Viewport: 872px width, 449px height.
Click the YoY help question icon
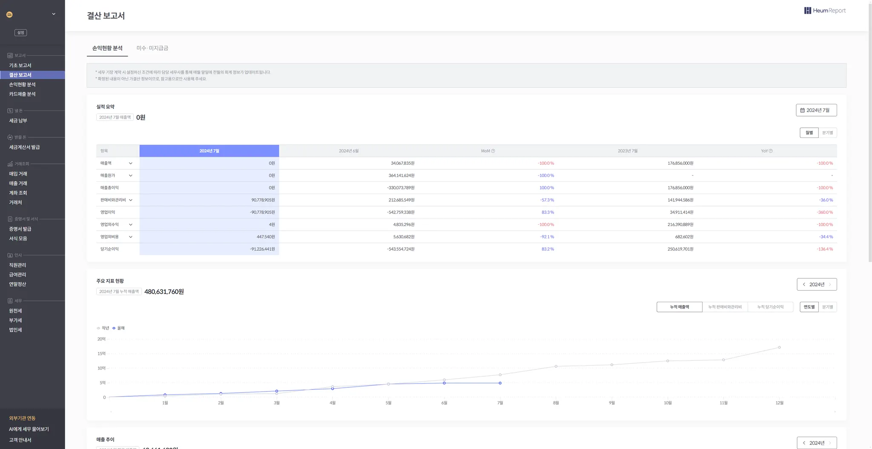771,151
